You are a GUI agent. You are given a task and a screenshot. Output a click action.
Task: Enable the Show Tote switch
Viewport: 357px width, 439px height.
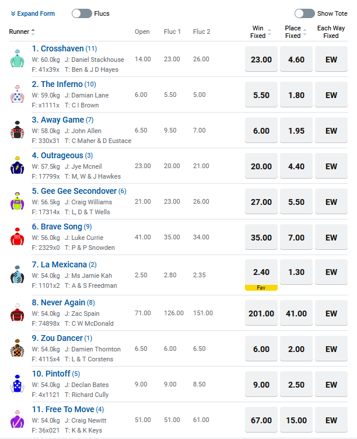[x=304, y=13]
